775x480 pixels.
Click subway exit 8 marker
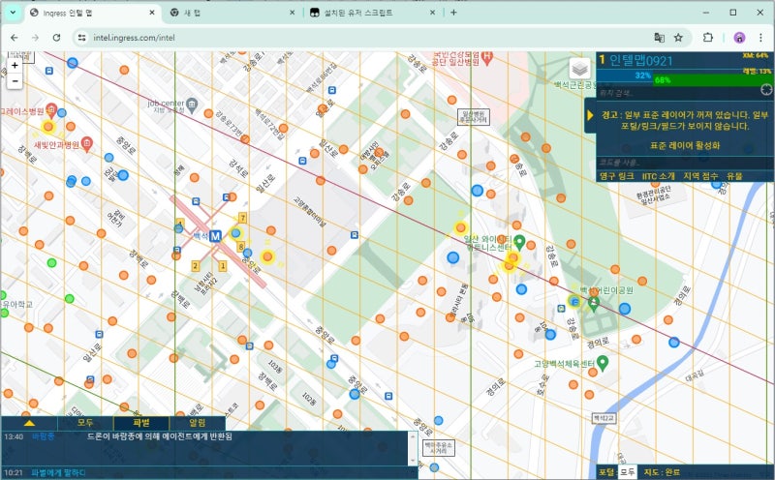pos(240,247)
